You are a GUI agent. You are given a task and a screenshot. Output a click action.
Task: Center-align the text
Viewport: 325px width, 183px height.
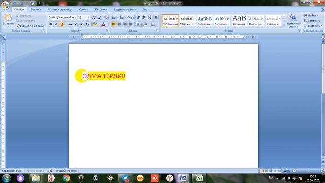coord(119,24)
